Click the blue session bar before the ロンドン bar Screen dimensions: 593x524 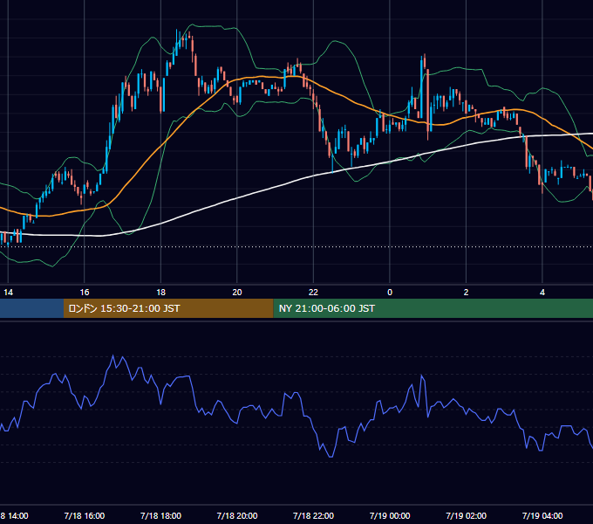[x=31, y=308]
